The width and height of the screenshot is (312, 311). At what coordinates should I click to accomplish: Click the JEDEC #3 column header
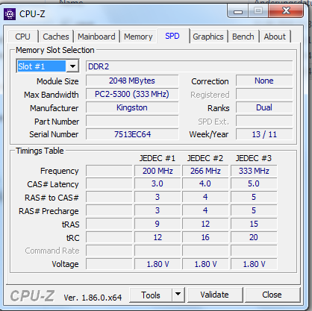(x=254, y=158)
